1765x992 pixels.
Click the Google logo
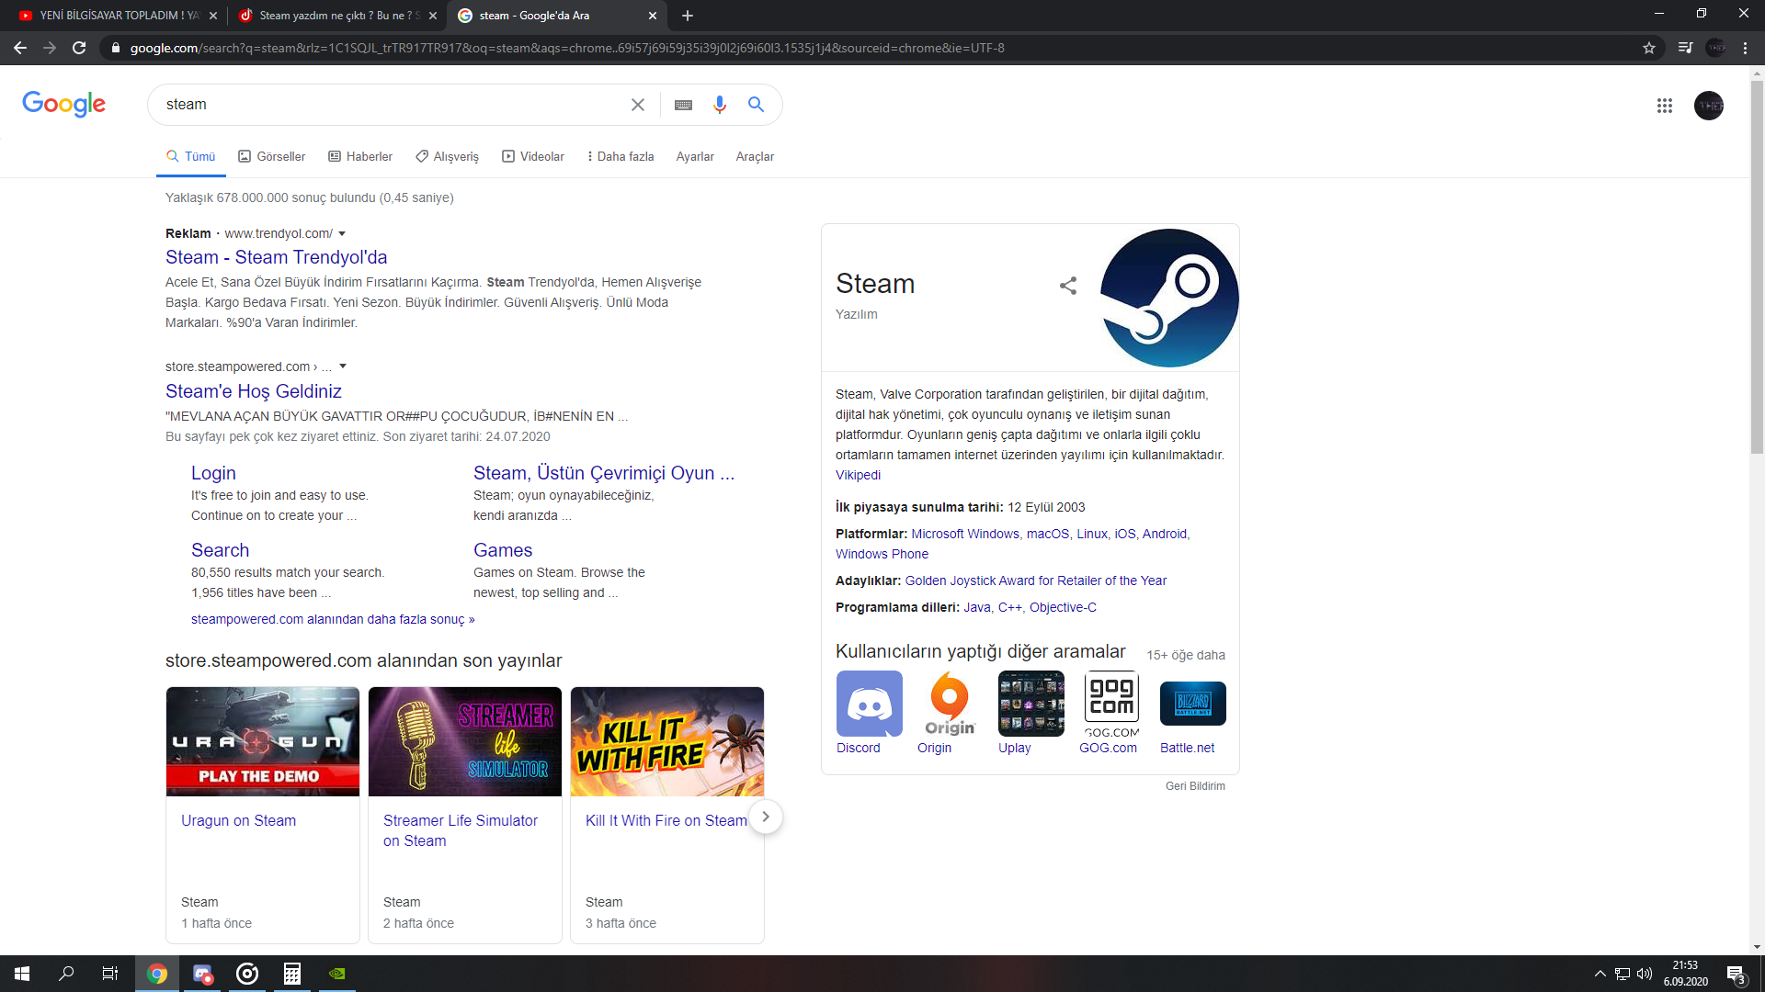point(63,104)
